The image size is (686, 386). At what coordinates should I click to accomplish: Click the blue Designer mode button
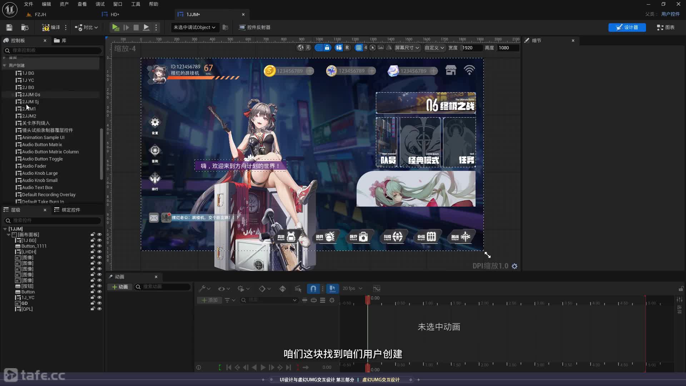pyautogui.click(x=627, y=28)
